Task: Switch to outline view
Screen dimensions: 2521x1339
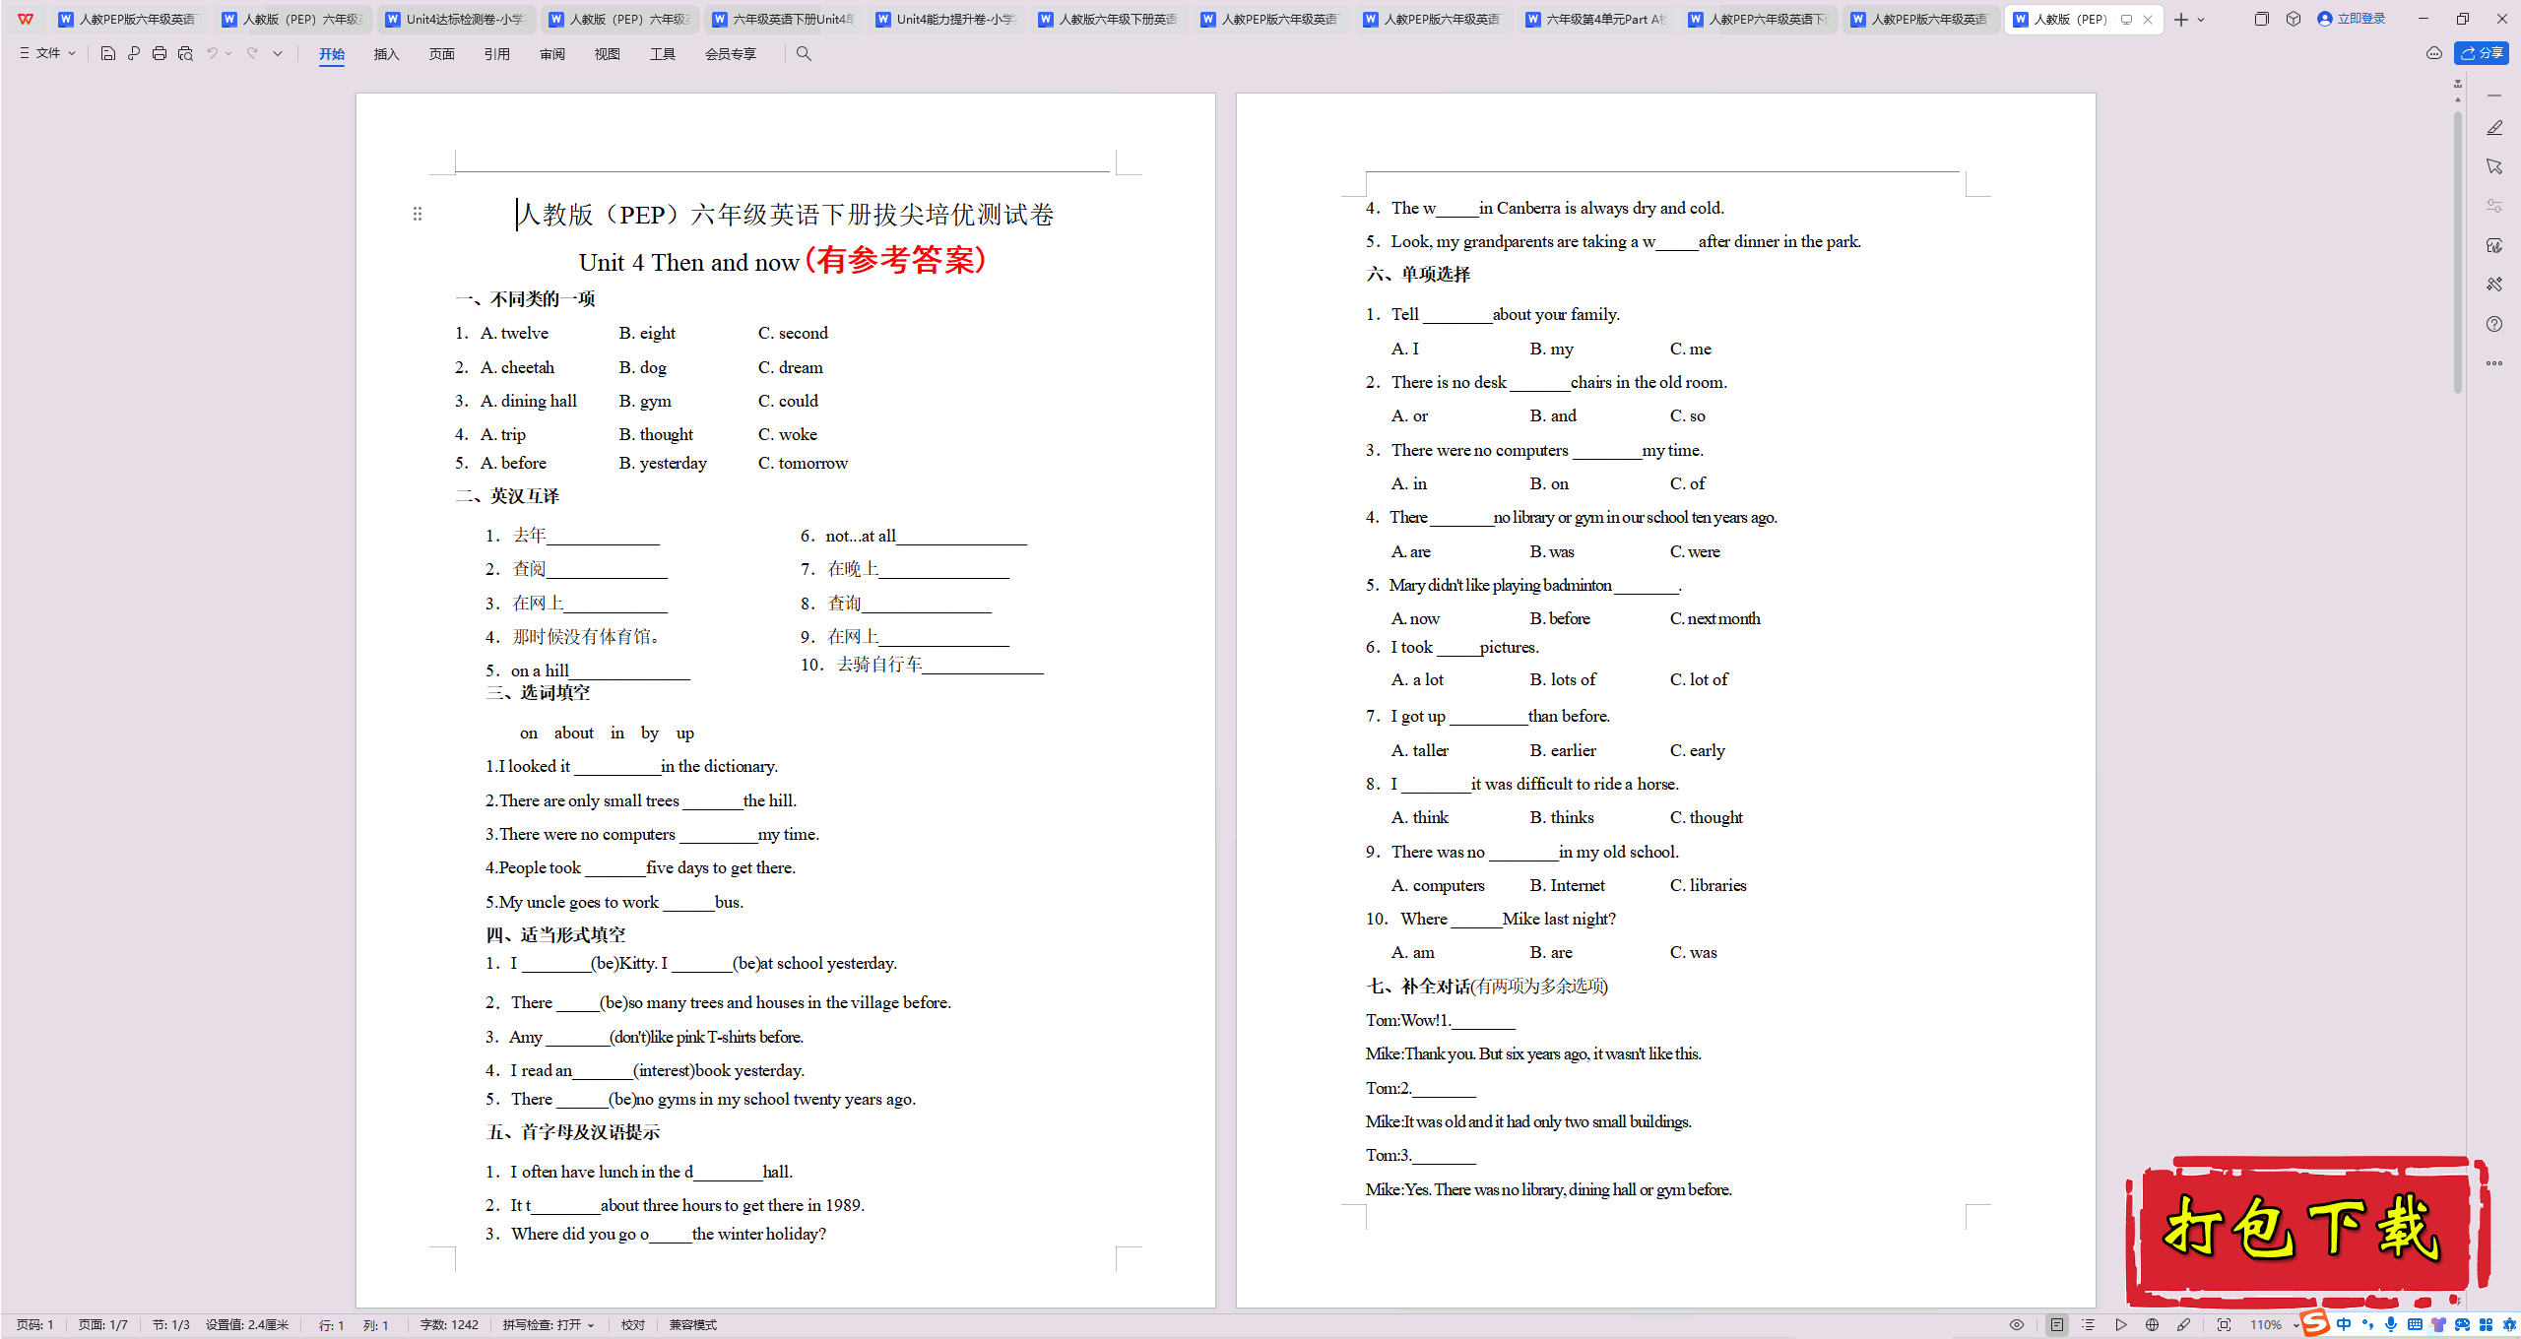Action: (x=2089, y=1325)
